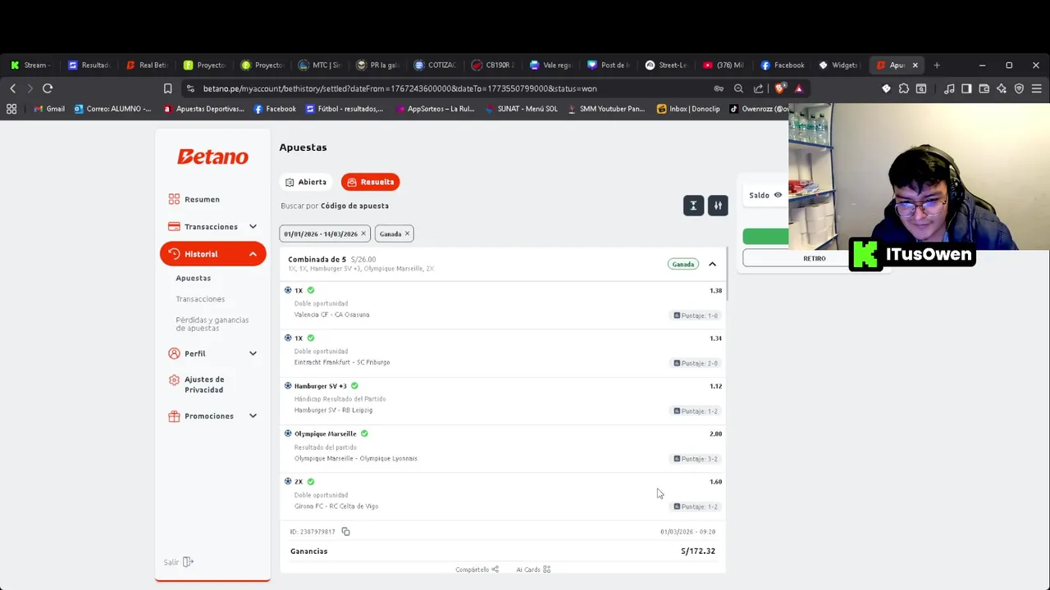1050x590 pixels.
Task: Switch to the Street-Le browser tab
Action: (666, 66)
